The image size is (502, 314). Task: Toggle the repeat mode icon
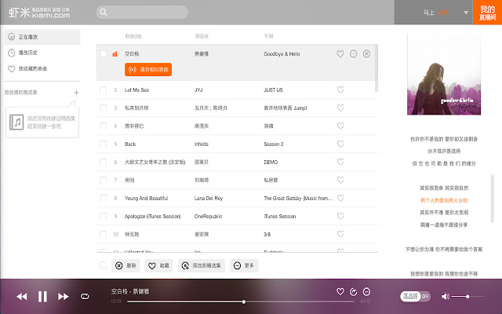[85, 297]
